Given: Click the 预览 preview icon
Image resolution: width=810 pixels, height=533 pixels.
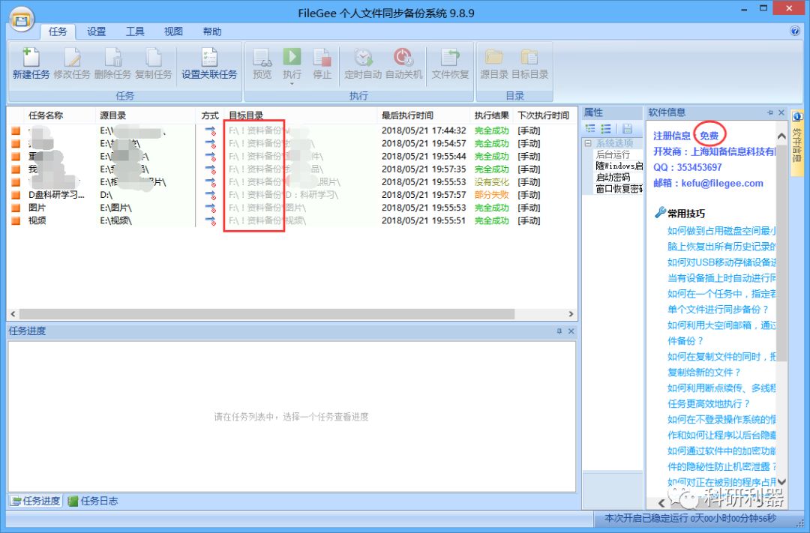Looking at the screenshot, I should tap(262, 57).
